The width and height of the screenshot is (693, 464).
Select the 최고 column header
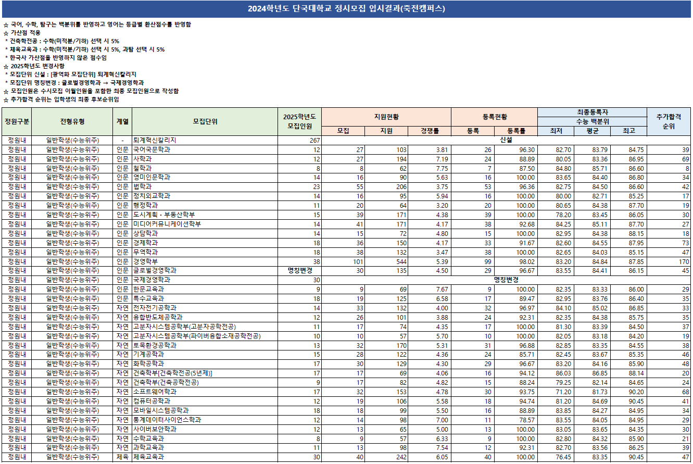[628, 131]
